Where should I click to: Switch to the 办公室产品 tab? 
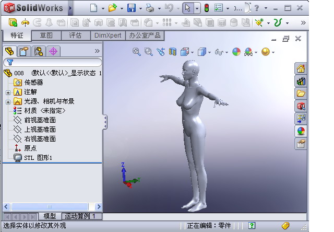pyautogui.click(x=145, y=36)
